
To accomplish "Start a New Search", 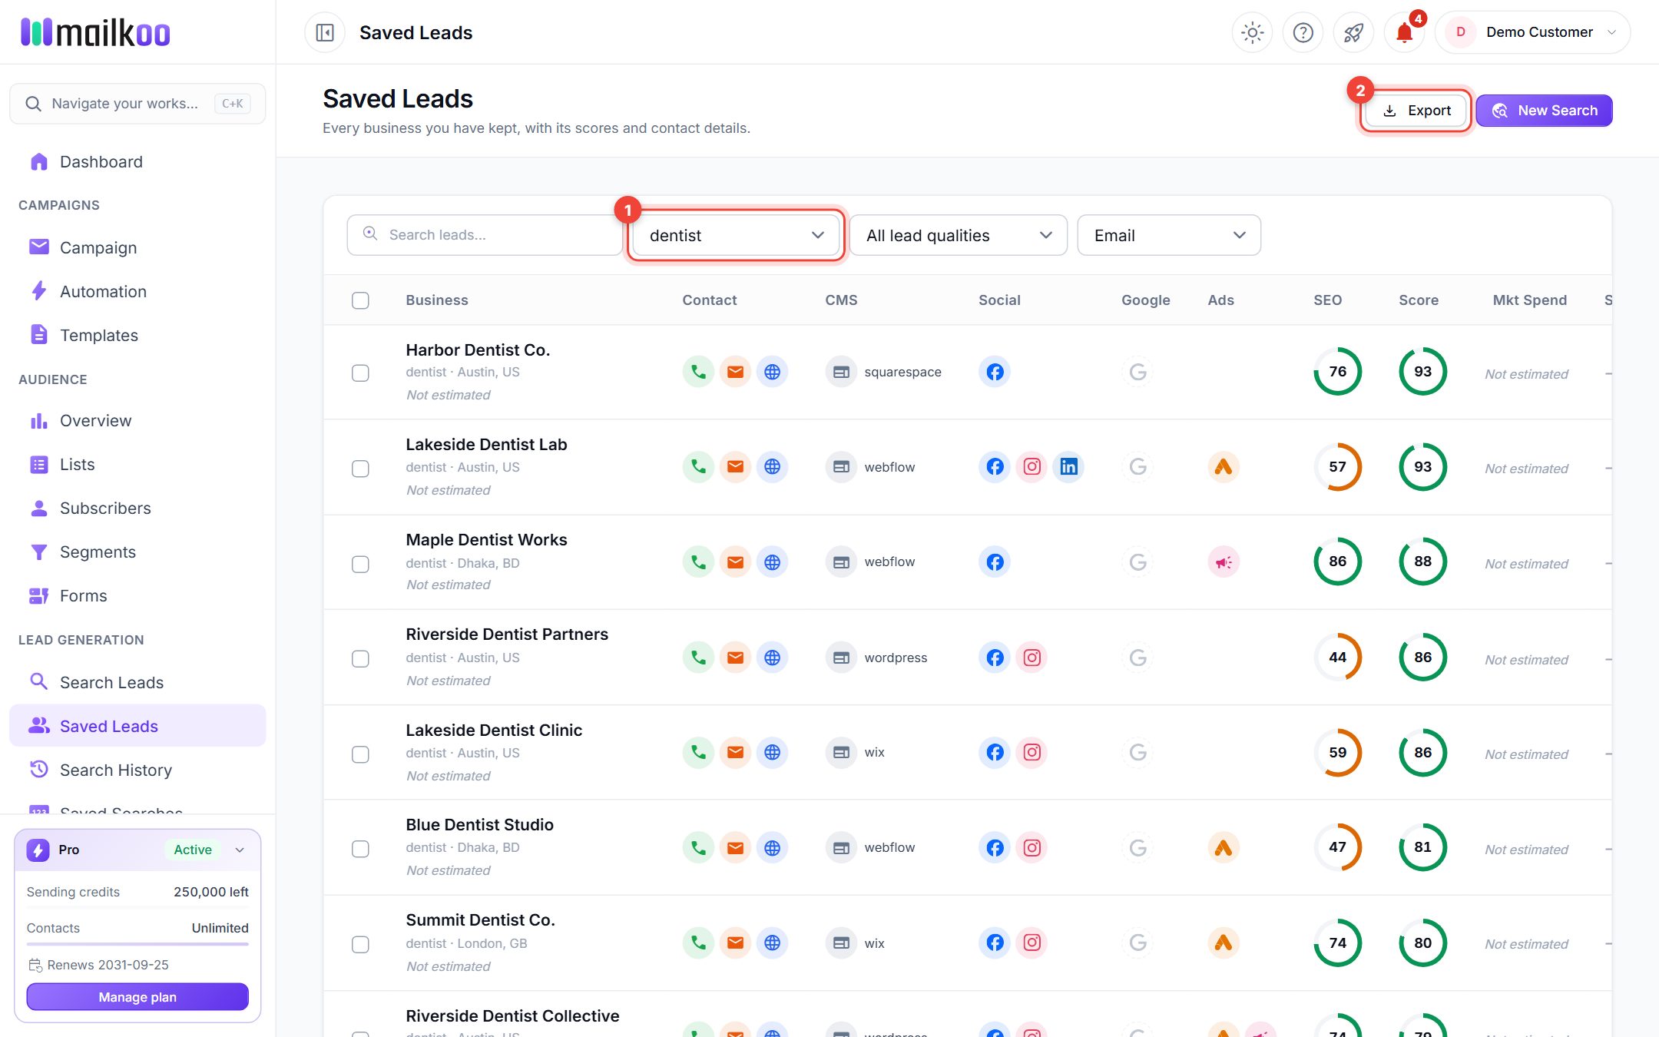I will tap(1544, 111).
